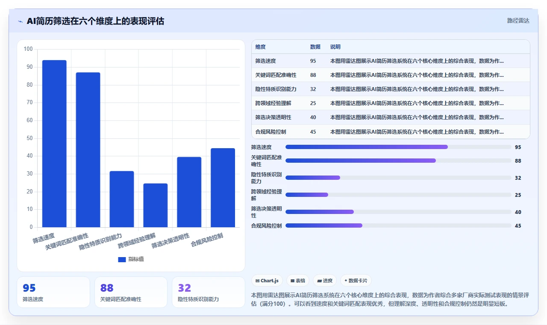This screenshot has height=325, width=547.
Task: Click the blue 指标值 legend color box
Action: coord(122,259)
